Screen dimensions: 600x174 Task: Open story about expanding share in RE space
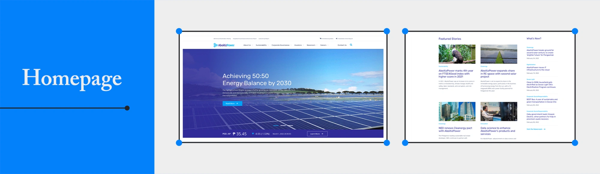(x=498, y=74)
